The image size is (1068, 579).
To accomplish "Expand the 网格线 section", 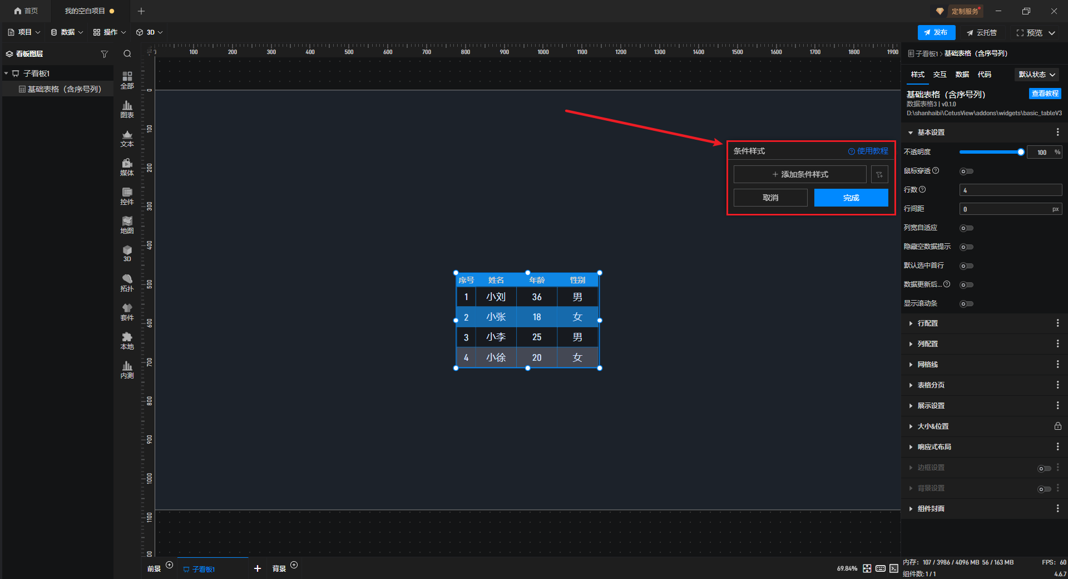I will [x=927, y=365].
